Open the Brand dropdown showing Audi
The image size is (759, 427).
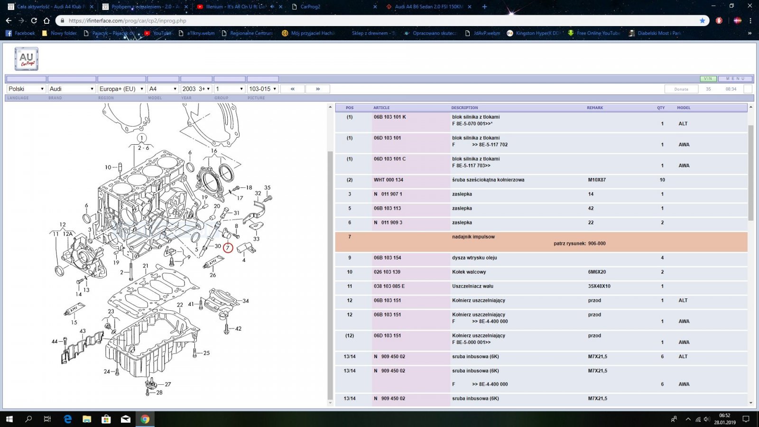click(x=72, y=89)
